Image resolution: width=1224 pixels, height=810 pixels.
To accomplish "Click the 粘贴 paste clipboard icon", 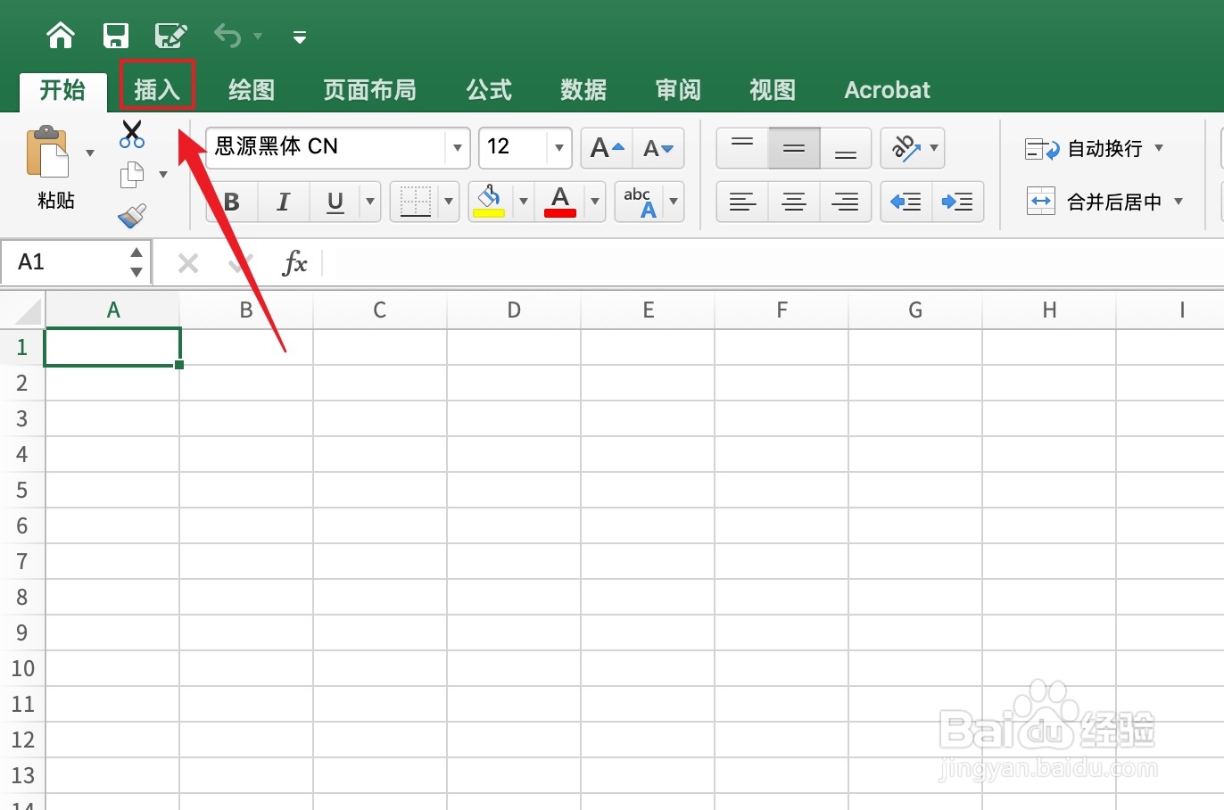I will coord(48,153).
